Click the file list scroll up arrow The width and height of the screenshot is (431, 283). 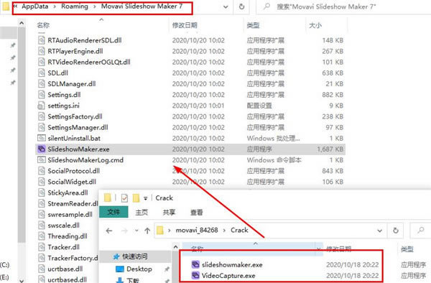click(x=22, y=24)
